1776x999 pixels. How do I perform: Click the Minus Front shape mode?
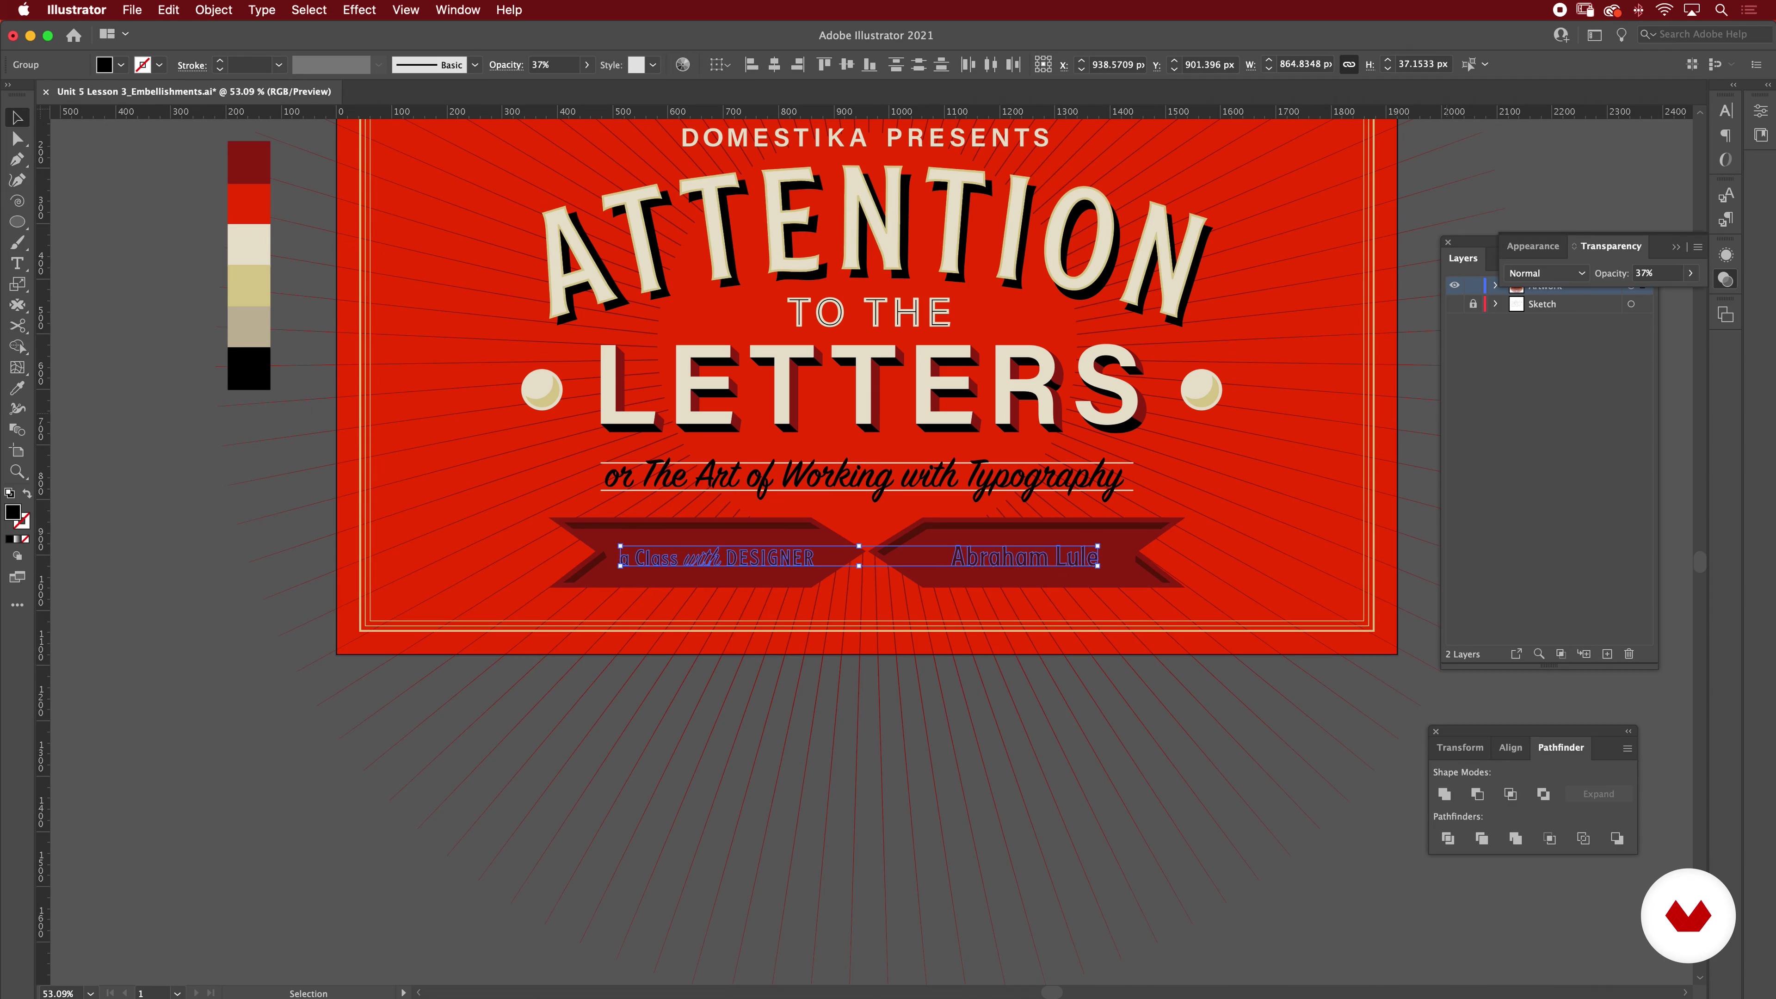click(x=1478, y=794)
